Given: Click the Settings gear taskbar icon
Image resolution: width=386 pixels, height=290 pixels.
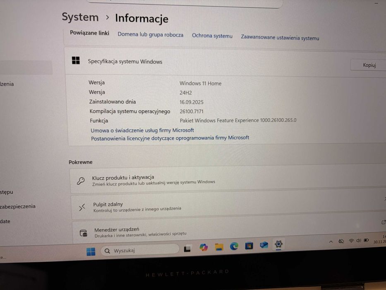Looking at the screenshot, I should click(x=278, y=244).
